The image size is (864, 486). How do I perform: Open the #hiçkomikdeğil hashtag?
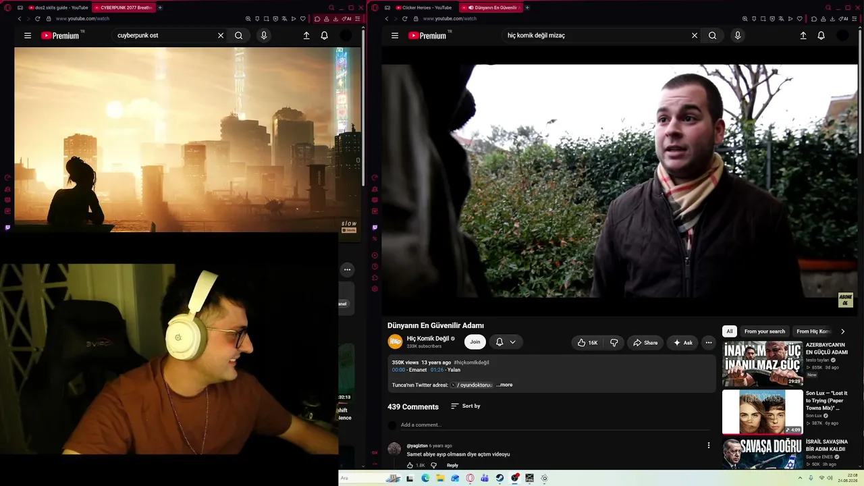click(471, 362)
